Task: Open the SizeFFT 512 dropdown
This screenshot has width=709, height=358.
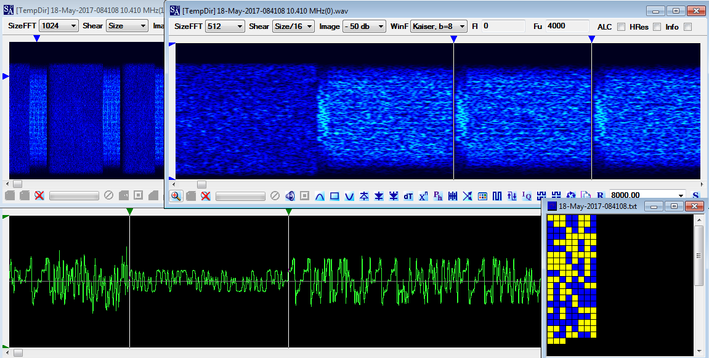Action: point(225,26)
